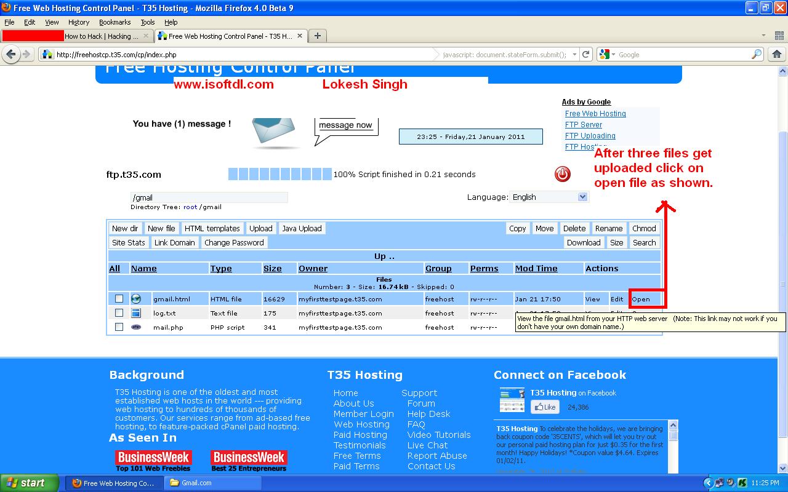Open the search engine selector dropdown
This screenshot has height=492, width=788.
613,55
